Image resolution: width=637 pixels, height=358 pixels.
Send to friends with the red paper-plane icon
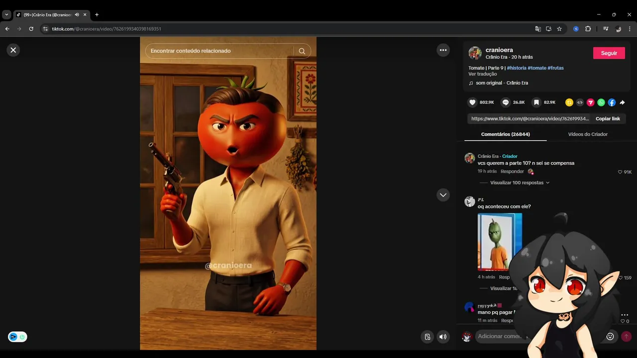[590, 102]
